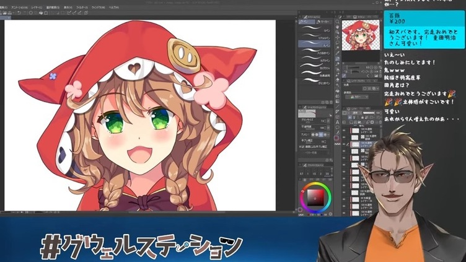The height and width of the screenshot is (262, 466).
Task: Hide the currently selected layer via eye icon
Action: (x=344, y=143)
